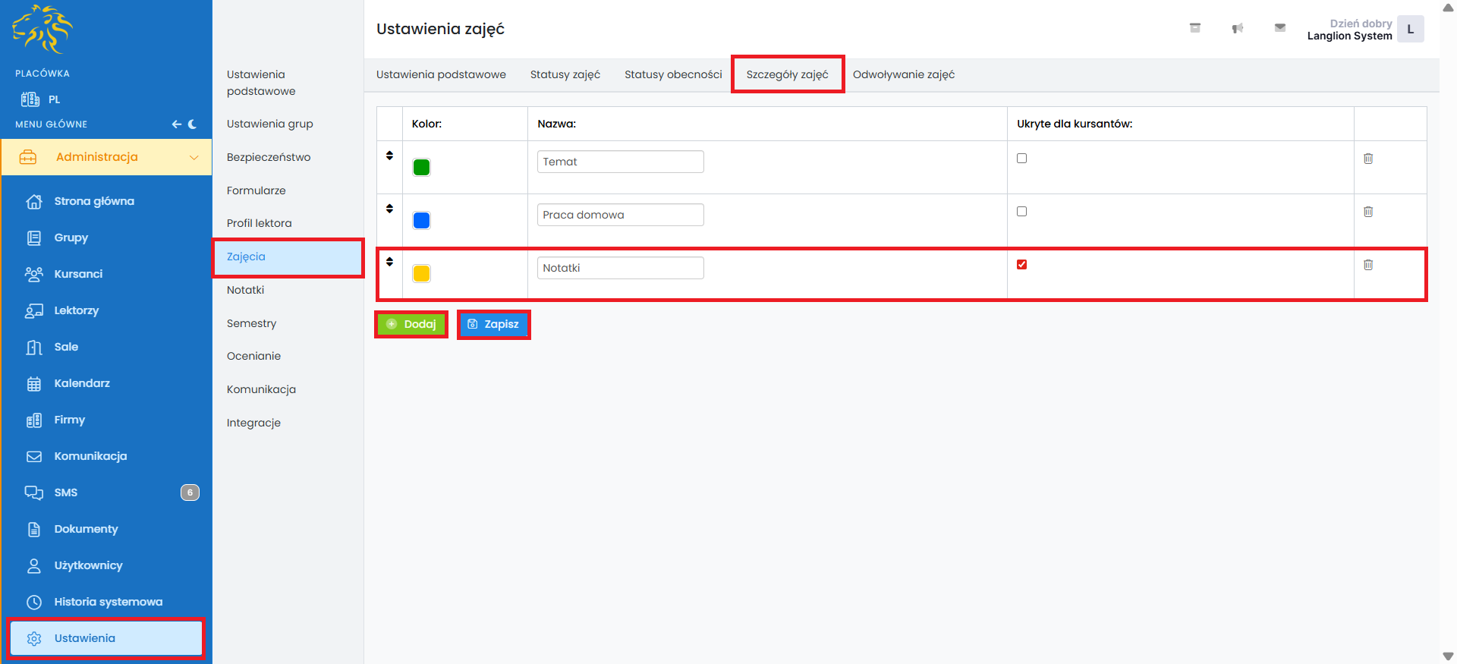Image resolution: width=1457 pixels, height=664 pixels.
Task: Save changes with the Zapisz button
Action: tap(493, 324)
